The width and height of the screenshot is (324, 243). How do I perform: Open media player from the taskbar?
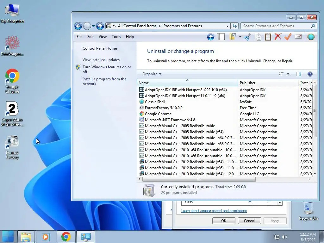(46, 237)
